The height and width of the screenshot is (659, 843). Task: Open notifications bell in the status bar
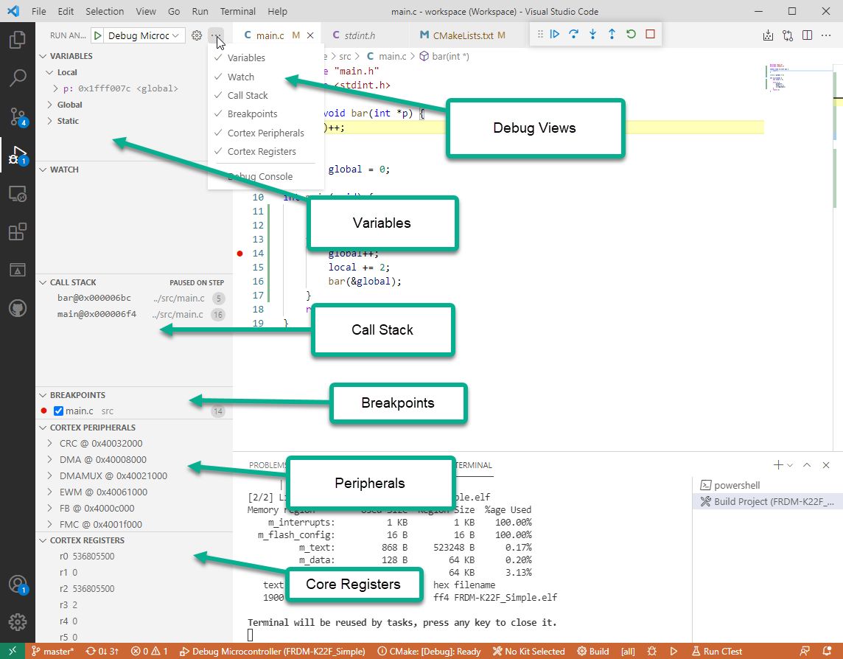tap(827, 651)
